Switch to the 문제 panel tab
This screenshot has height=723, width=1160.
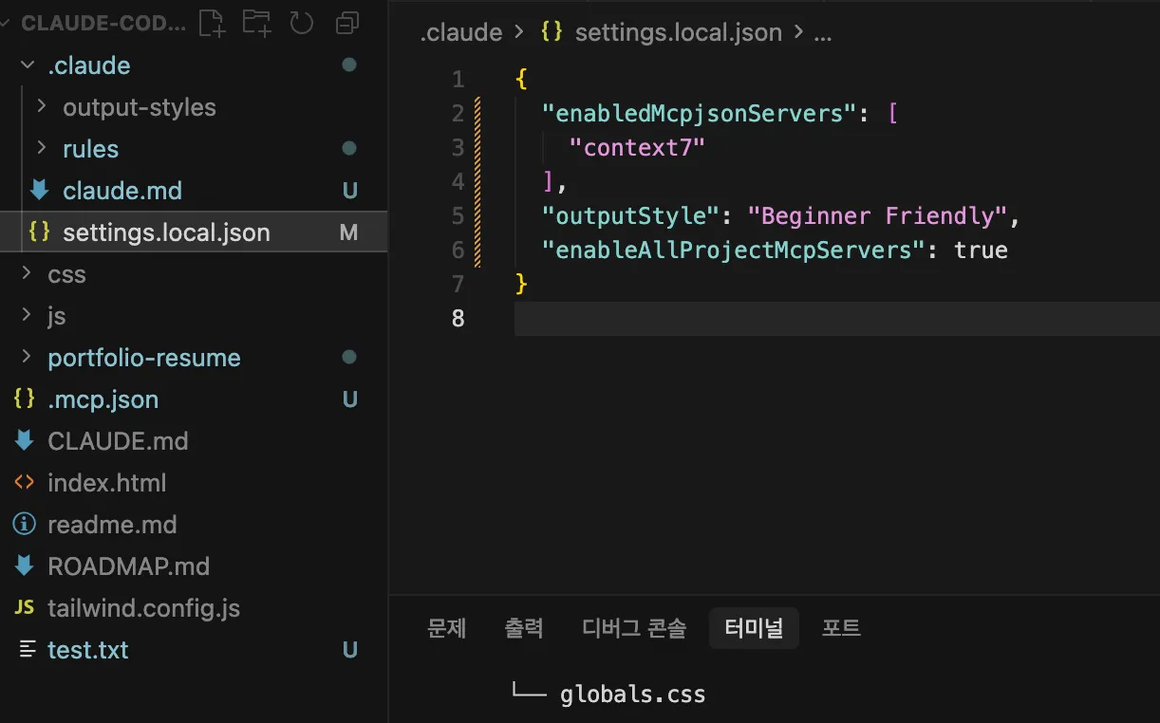coord(447,628)
